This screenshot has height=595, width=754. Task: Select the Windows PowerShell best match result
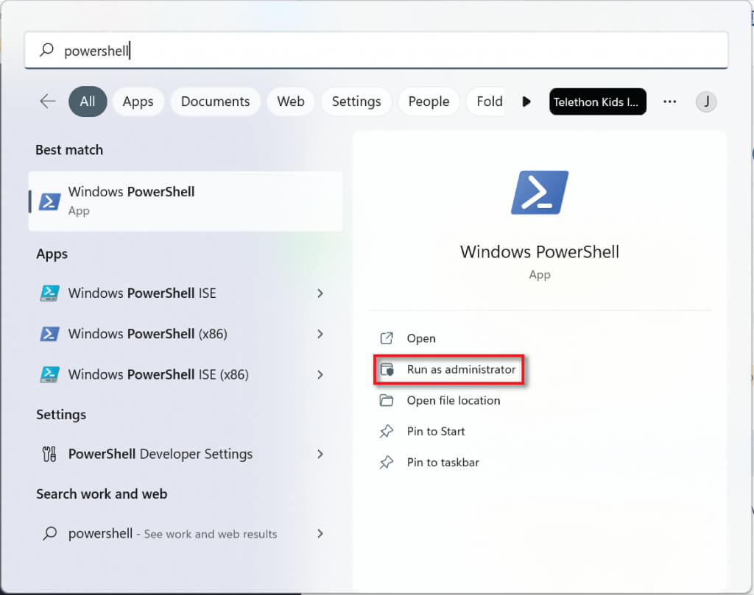point(186,201)
